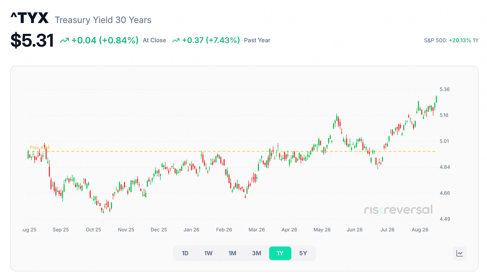The height and width of the screenshot is (278, 487).
Task: Switch to the 1D time range
Action: point(185,253)
